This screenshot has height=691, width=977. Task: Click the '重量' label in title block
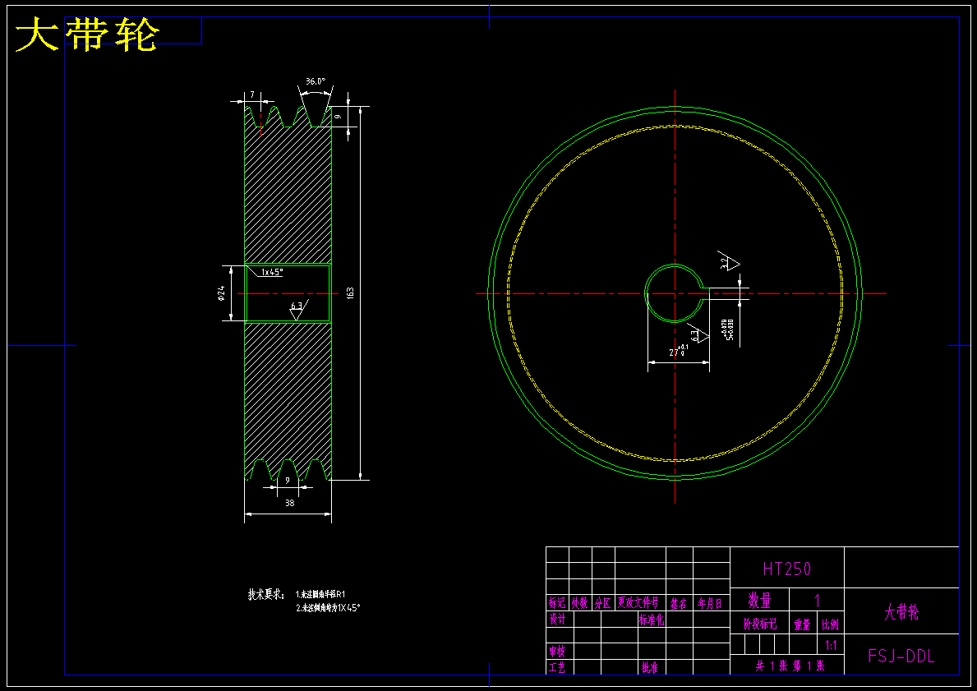[803, 624]
